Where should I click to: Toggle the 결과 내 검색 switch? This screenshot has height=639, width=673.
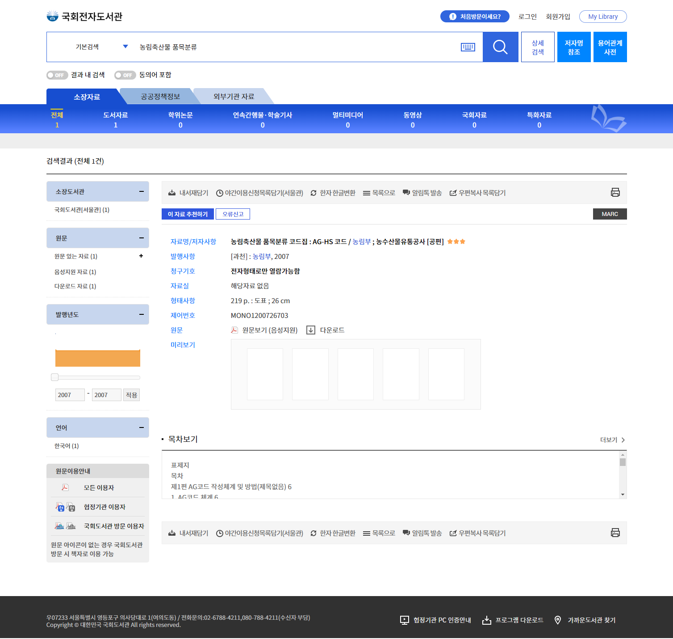57,75
